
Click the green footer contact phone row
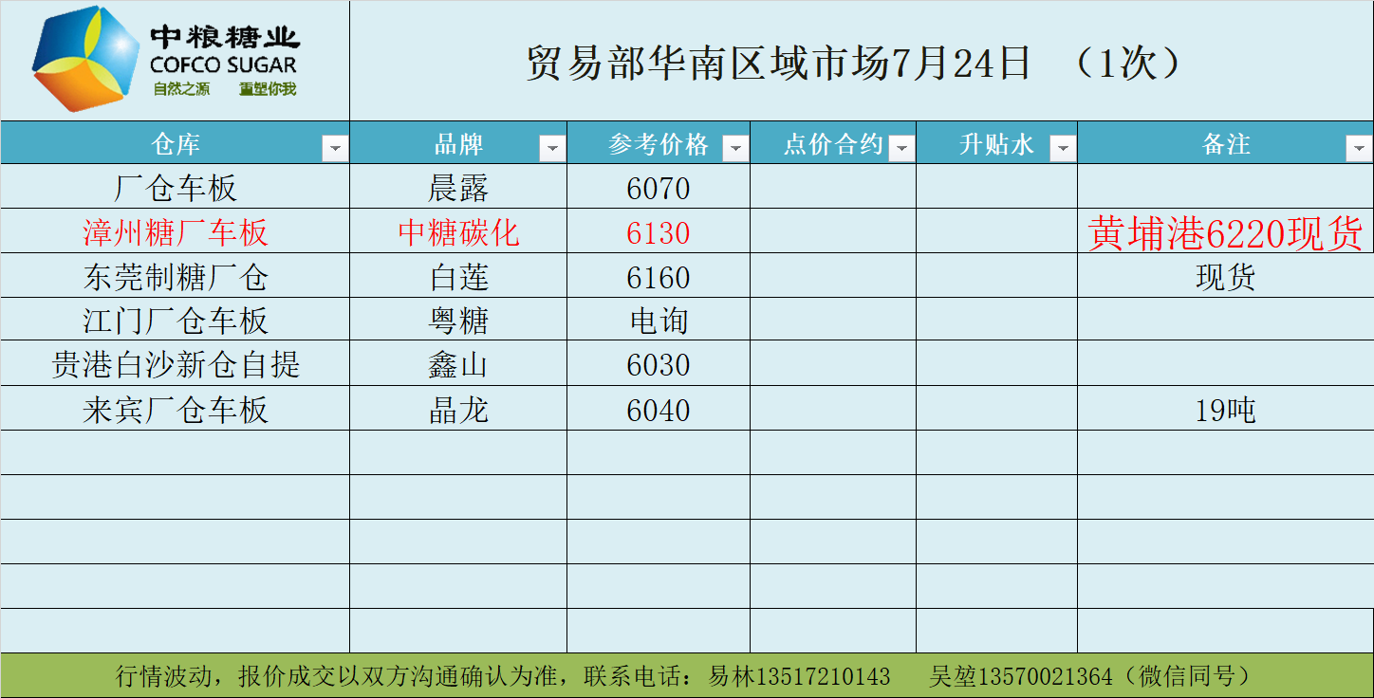[x=687, y=676]
